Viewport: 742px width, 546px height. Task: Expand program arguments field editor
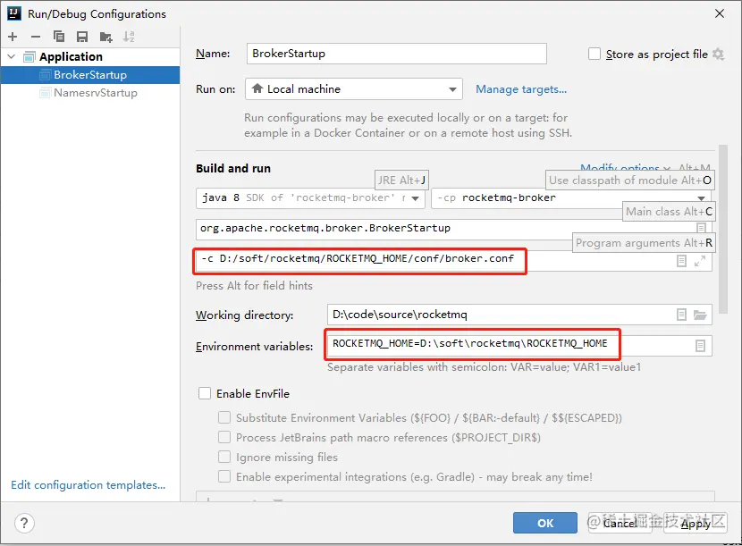tap(700, 261)
